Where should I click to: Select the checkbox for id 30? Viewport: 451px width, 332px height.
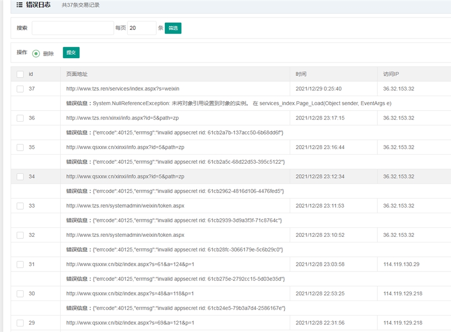click(20, 293)
